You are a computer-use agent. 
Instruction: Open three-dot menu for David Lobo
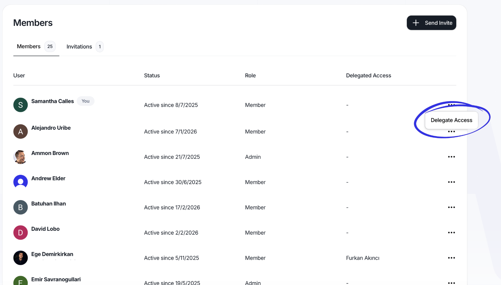451,233
